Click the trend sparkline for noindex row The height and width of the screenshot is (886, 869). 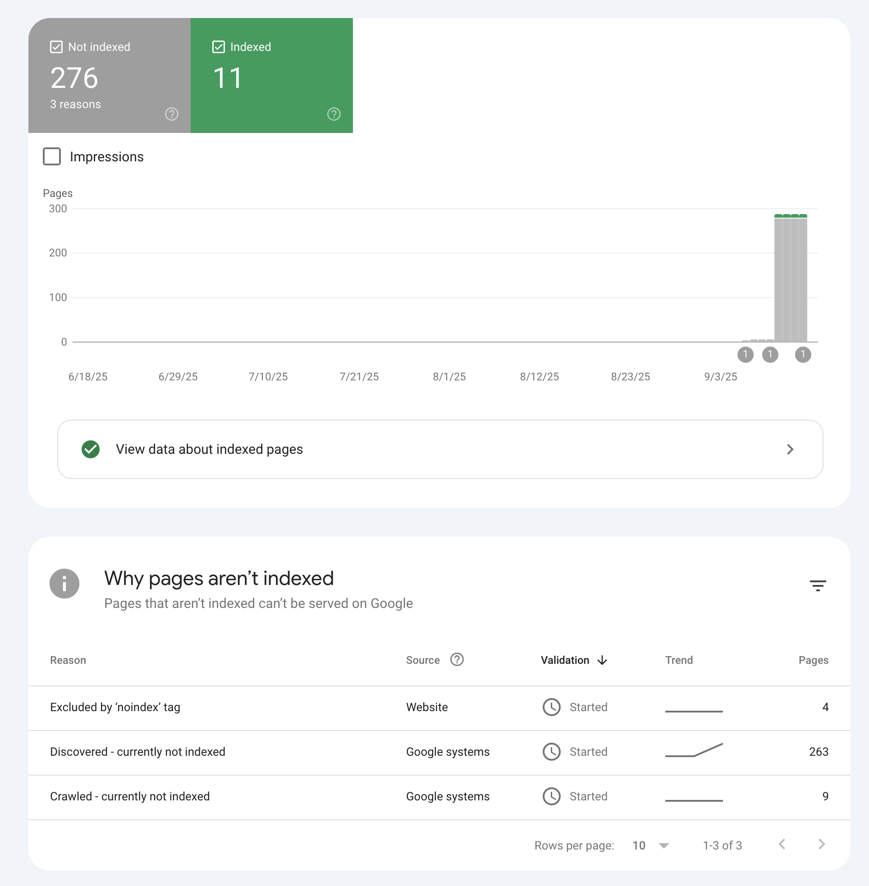[694, 711]
